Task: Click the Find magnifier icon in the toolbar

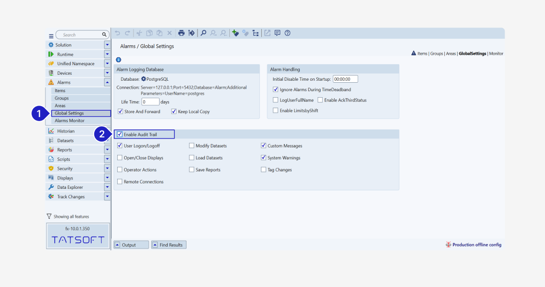Action: coord(203,33)
